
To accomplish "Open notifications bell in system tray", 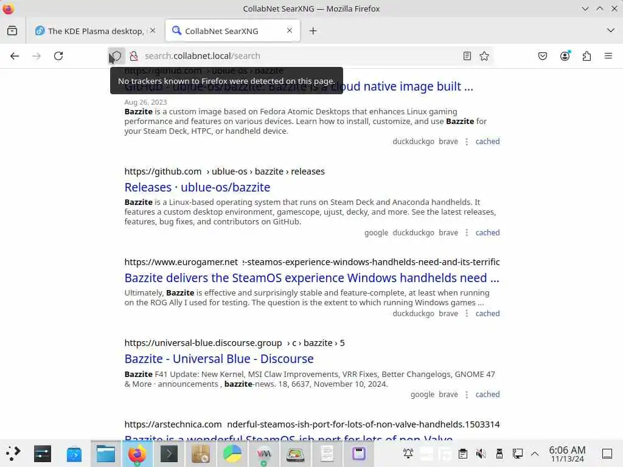I will tap(408, 454).
